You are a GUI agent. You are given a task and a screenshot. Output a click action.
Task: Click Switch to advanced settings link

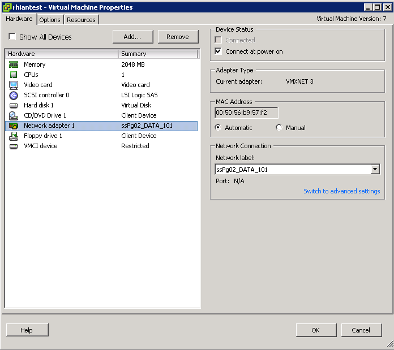coord(342,191)
